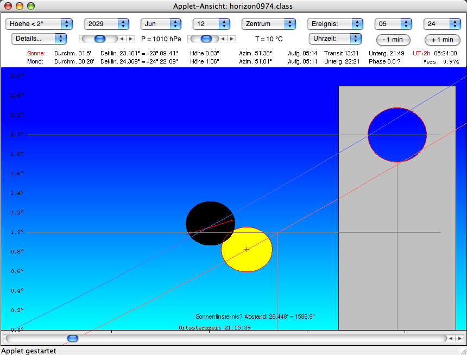Click the Moon Deklin. 24.369° value
This screenshot has width=467, height=355.
tap(139, 61)
